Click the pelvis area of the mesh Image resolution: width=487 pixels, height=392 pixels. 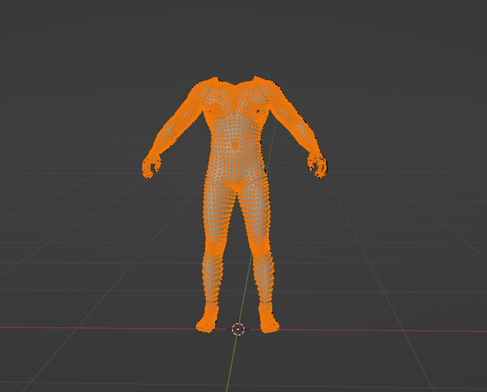[x=235, y=181]
